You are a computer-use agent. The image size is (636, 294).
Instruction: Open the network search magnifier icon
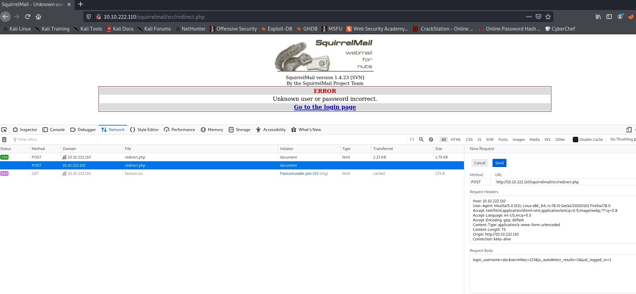(x=421, y=140)
